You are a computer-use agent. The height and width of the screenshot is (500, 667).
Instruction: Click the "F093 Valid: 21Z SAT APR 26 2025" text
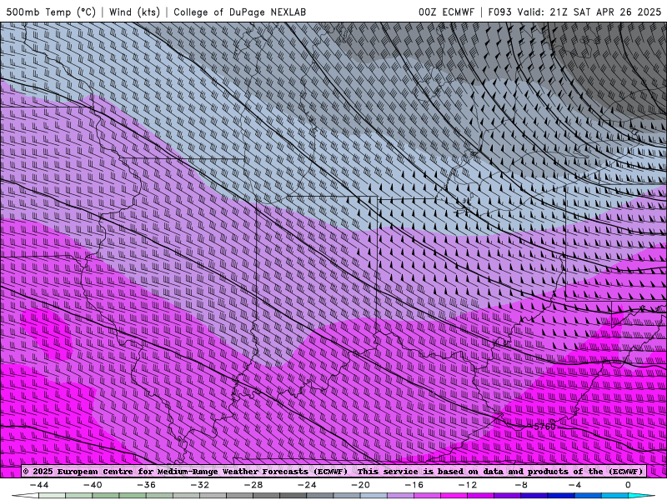pyautogui.click(x=574, y=12)
